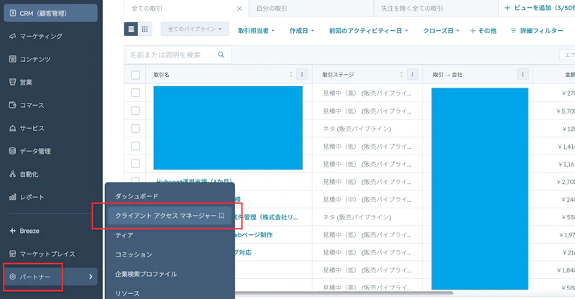
Task: Open 取引→会社 column options menu
Action: tap(523, 75)
